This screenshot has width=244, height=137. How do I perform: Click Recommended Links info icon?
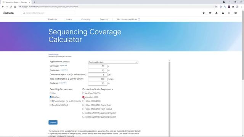139,19
